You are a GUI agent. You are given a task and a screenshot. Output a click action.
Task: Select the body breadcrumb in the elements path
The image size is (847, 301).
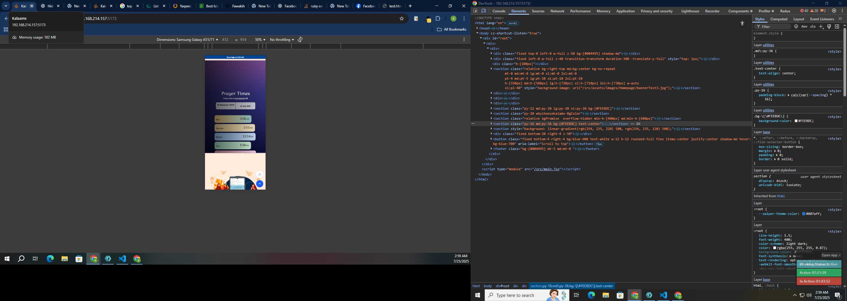coord(488,286)
